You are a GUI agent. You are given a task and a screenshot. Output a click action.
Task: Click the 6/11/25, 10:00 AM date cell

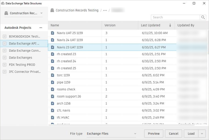click(x=155, y=33)
